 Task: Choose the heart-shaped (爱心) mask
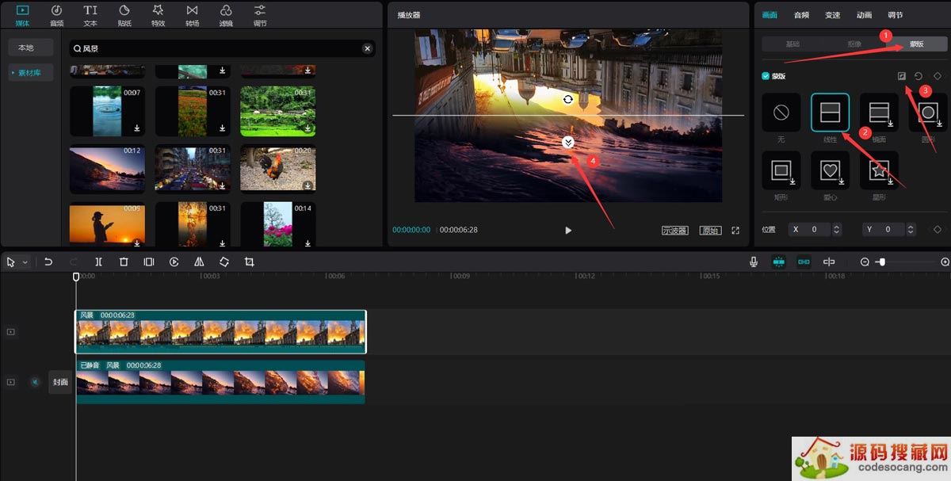pos(830,170)
